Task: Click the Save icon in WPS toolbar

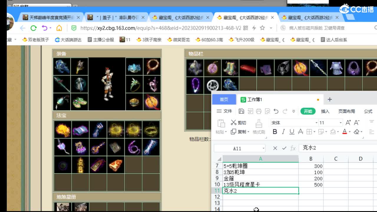Action: click(x=242, y=111)
